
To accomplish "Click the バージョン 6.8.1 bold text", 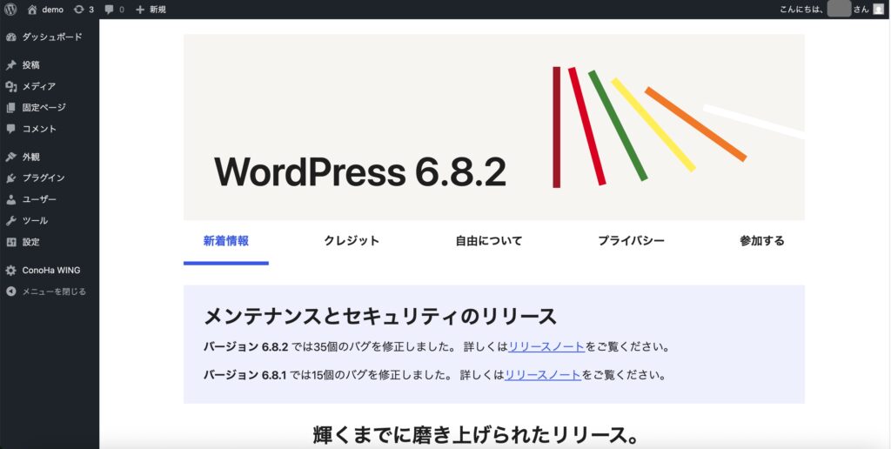I will click(x=245, y=375).
